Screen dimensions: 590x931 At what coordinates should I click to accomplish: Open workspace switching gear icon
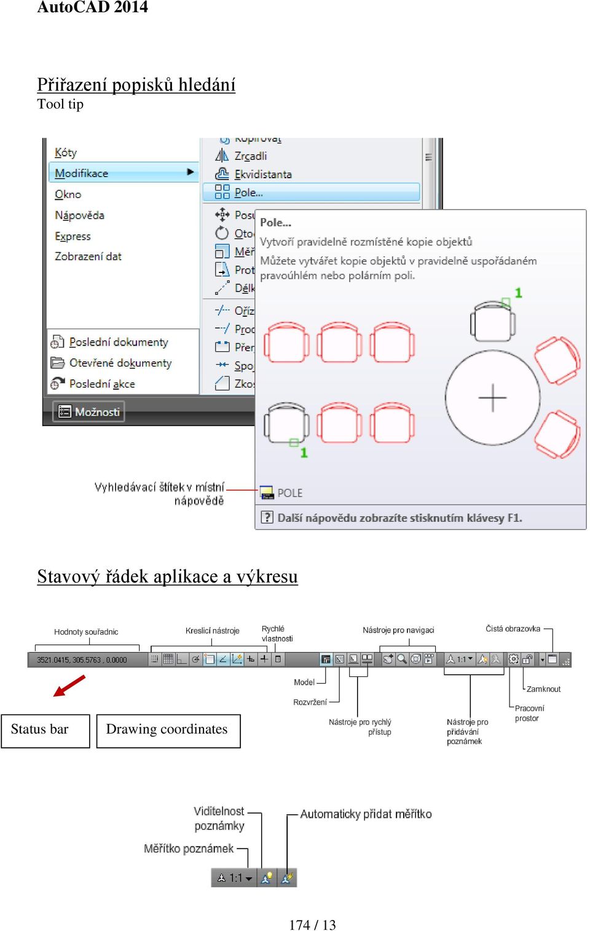click(x=514, y=659)
